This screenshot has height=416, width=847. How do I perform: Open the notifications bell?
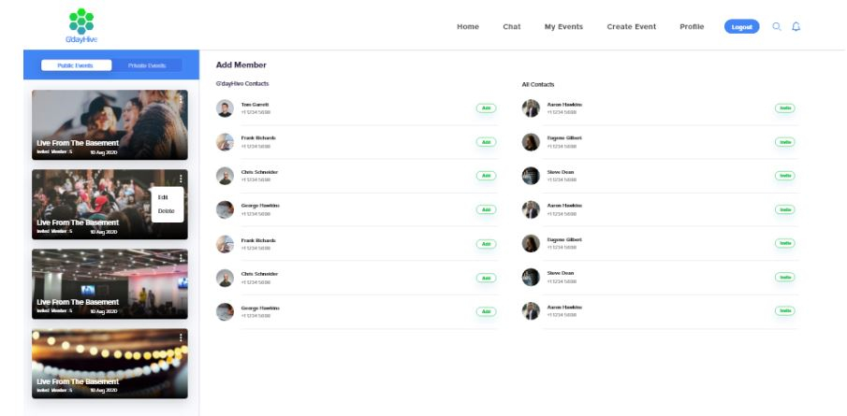796,26
